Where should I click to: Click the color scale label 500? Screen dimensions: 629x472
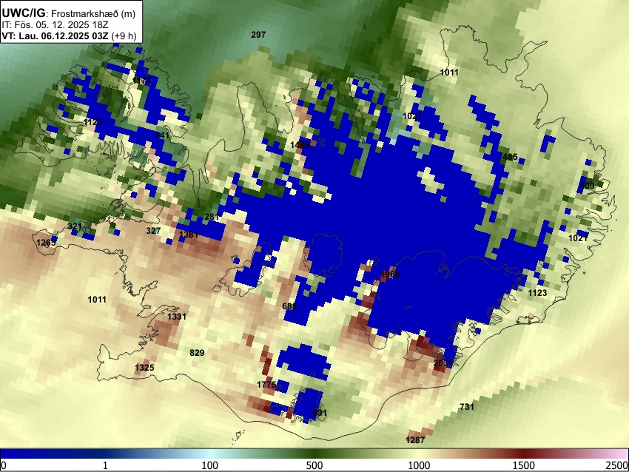click(x=314, y=465)
